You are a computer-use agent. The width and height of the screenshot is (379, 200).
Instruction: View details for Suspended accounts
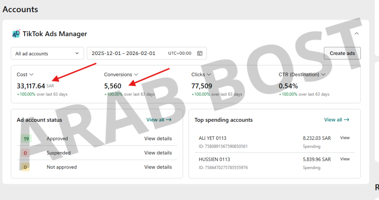[x=158, y=153]
